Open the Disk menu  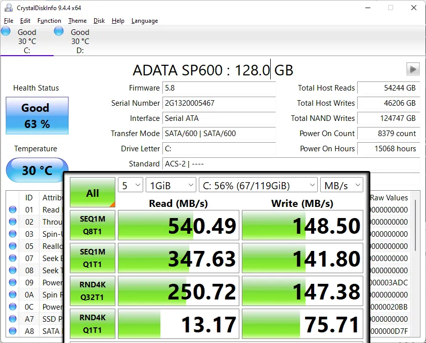pyautogui.click(x=99, y=21)
